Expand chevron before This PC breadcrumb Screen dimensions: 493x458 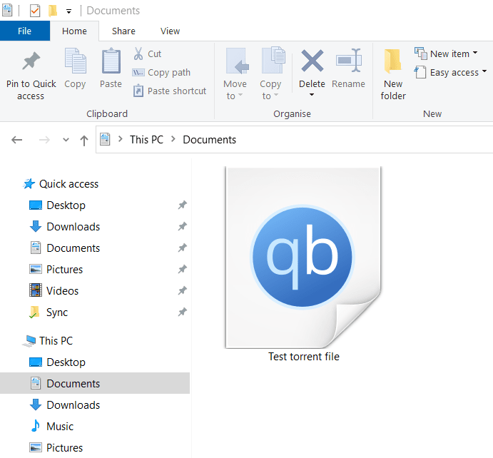tap(121, 139)
